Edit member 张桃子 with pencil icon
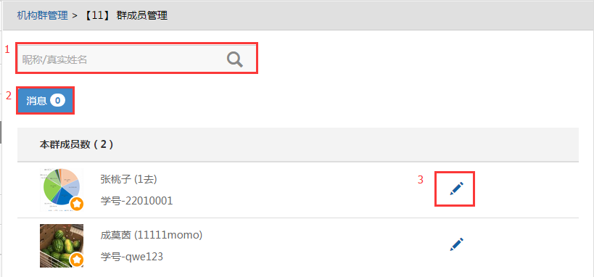The height and width of the screenshot is (277, 594). (x=456, y=189)
